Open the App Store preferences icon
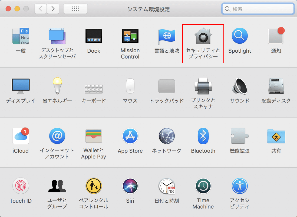Image resolution: width=297 pixels, height=217 pixels. (x=130, y=136)
